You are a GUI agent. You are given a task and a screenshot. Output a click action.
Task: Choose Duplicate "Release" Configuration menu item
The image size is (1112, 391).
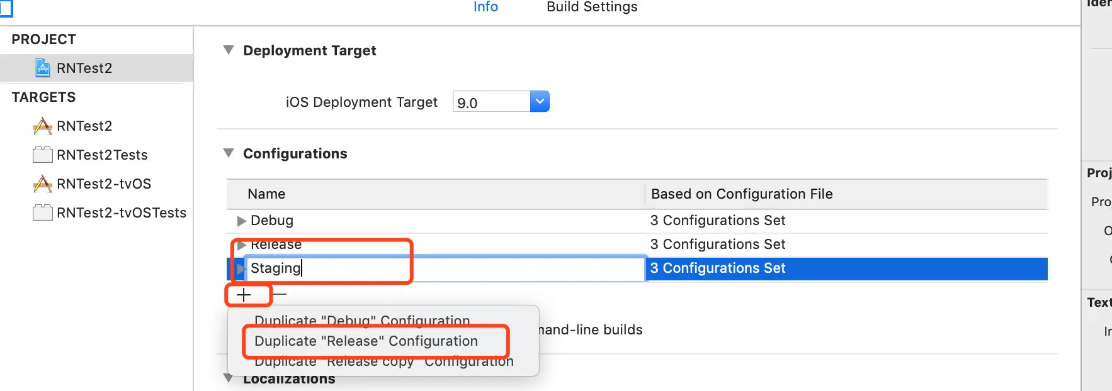tap(366, 341)
